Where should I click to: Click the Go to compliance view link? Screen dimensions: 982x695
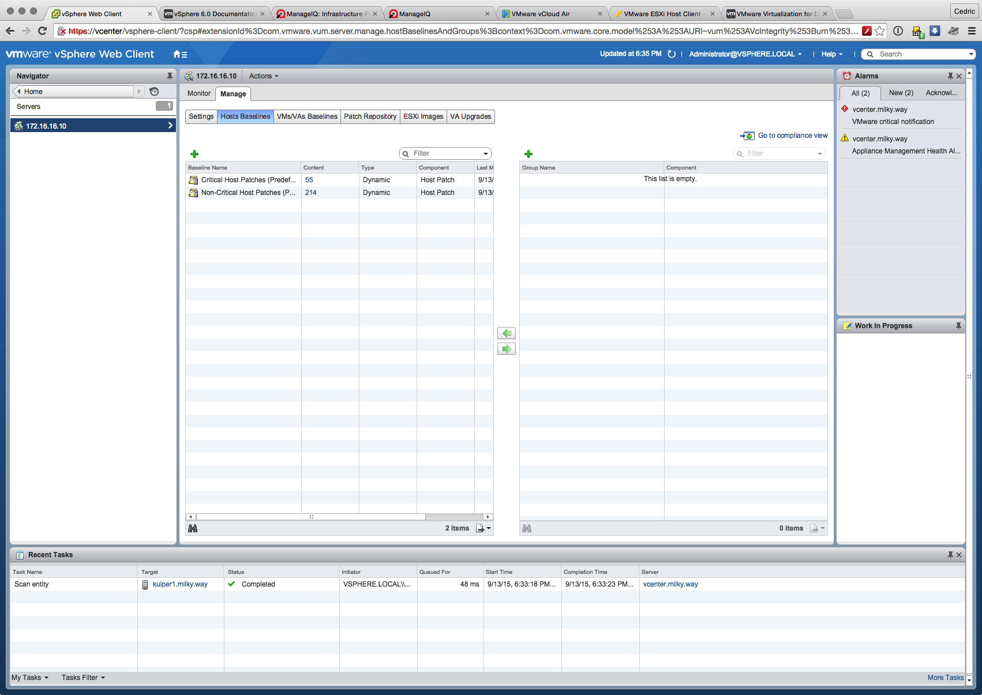coord(792,136)
